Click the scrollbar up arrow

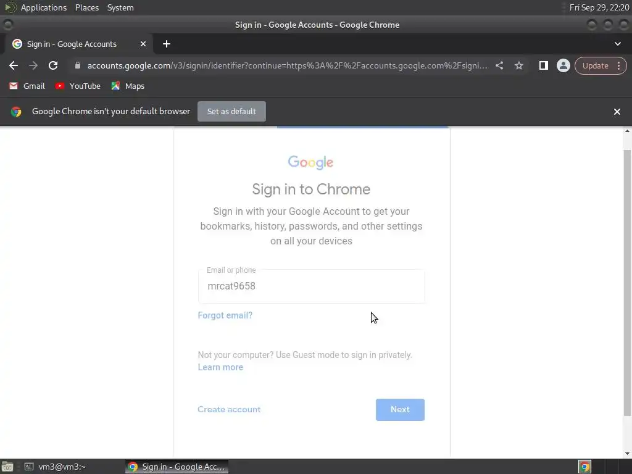(x=627, y=131)
